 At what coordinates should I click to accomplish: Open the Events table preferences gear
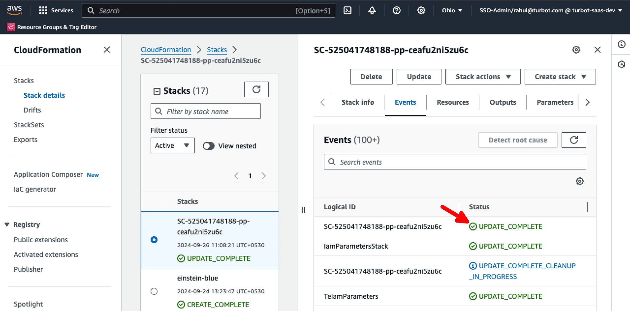(x=580, y=181)
